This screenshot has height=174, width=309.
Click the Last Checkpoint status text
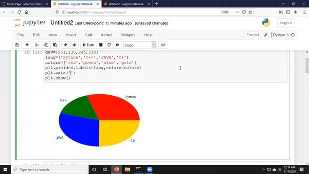103,23
